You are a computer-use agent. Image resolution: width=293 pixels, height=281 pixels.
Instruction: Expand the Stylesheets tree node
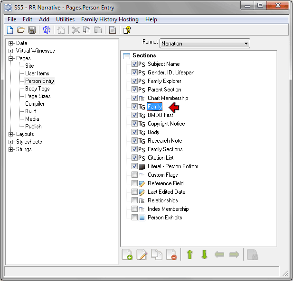point(10,142)
